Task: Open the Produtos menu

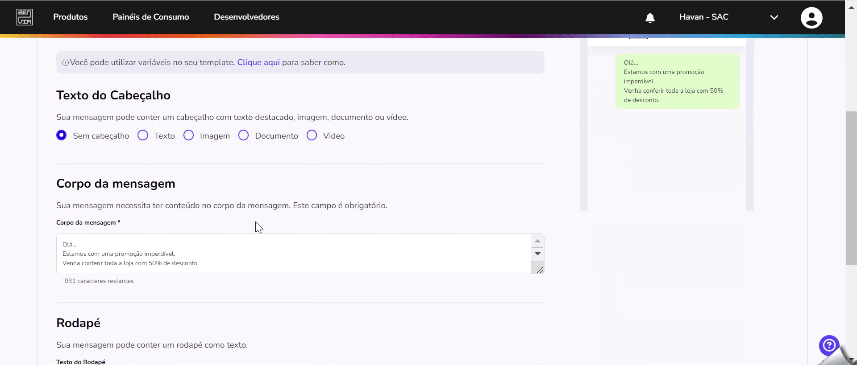Action: [71, 17]
